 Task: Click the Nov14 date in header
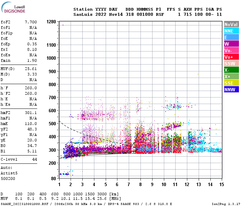pos(116,14)
